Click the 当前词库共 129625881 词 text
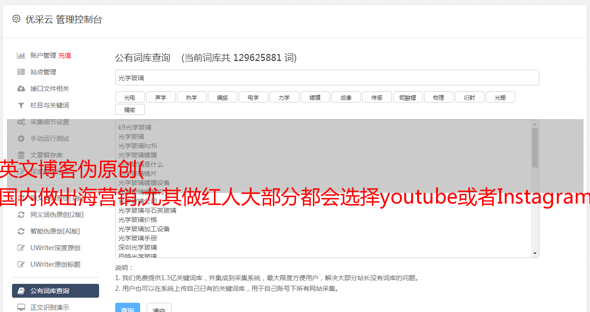Image resolution: width=590 pixels, height=312 pixels. 239,58
